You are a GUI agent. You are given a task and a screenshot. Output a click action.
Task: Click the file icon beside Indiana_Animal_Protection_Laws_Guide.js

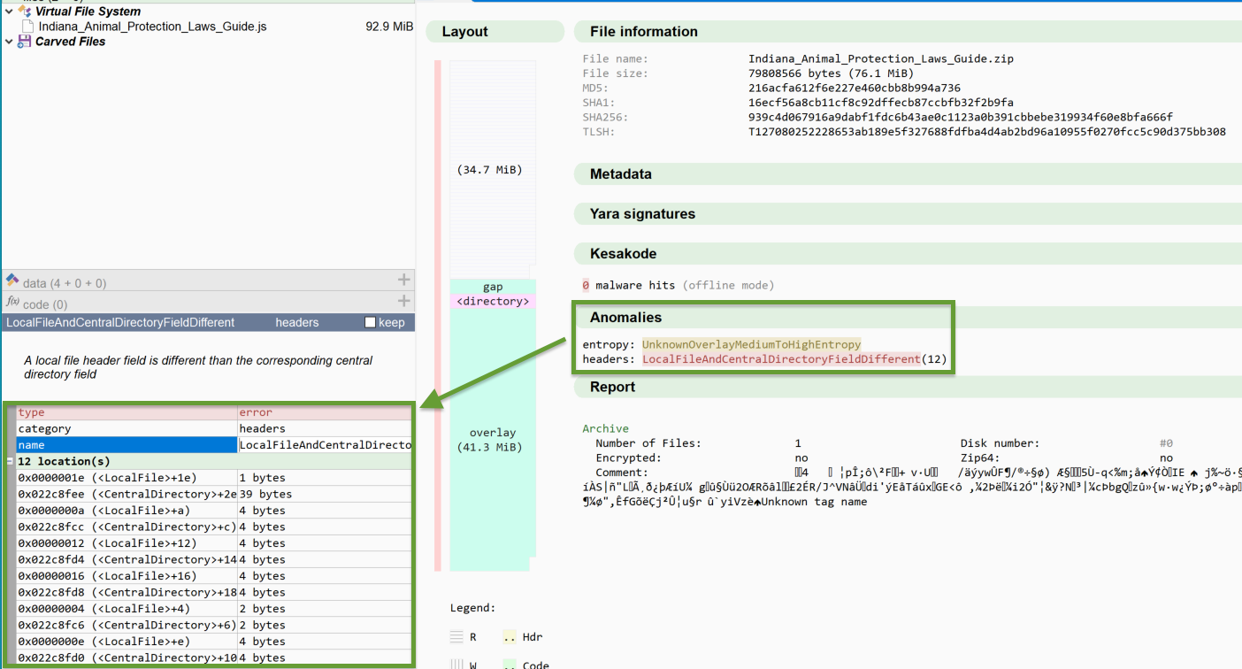click(x=29, y=27)
